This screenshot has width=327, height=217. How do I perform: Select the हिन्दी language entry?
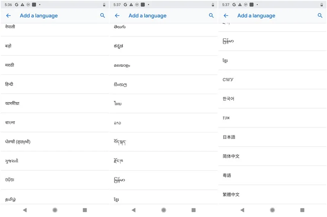(x=55, y=84)
